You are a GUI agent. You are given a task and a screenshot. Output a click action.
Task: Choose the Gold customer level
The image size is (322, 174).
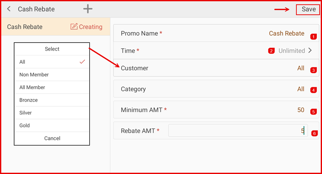tap(25, 125)
